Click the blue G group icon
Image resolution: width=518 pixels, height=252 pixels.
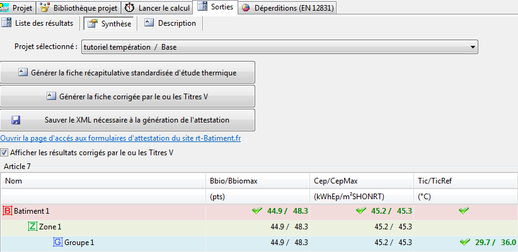57,243
